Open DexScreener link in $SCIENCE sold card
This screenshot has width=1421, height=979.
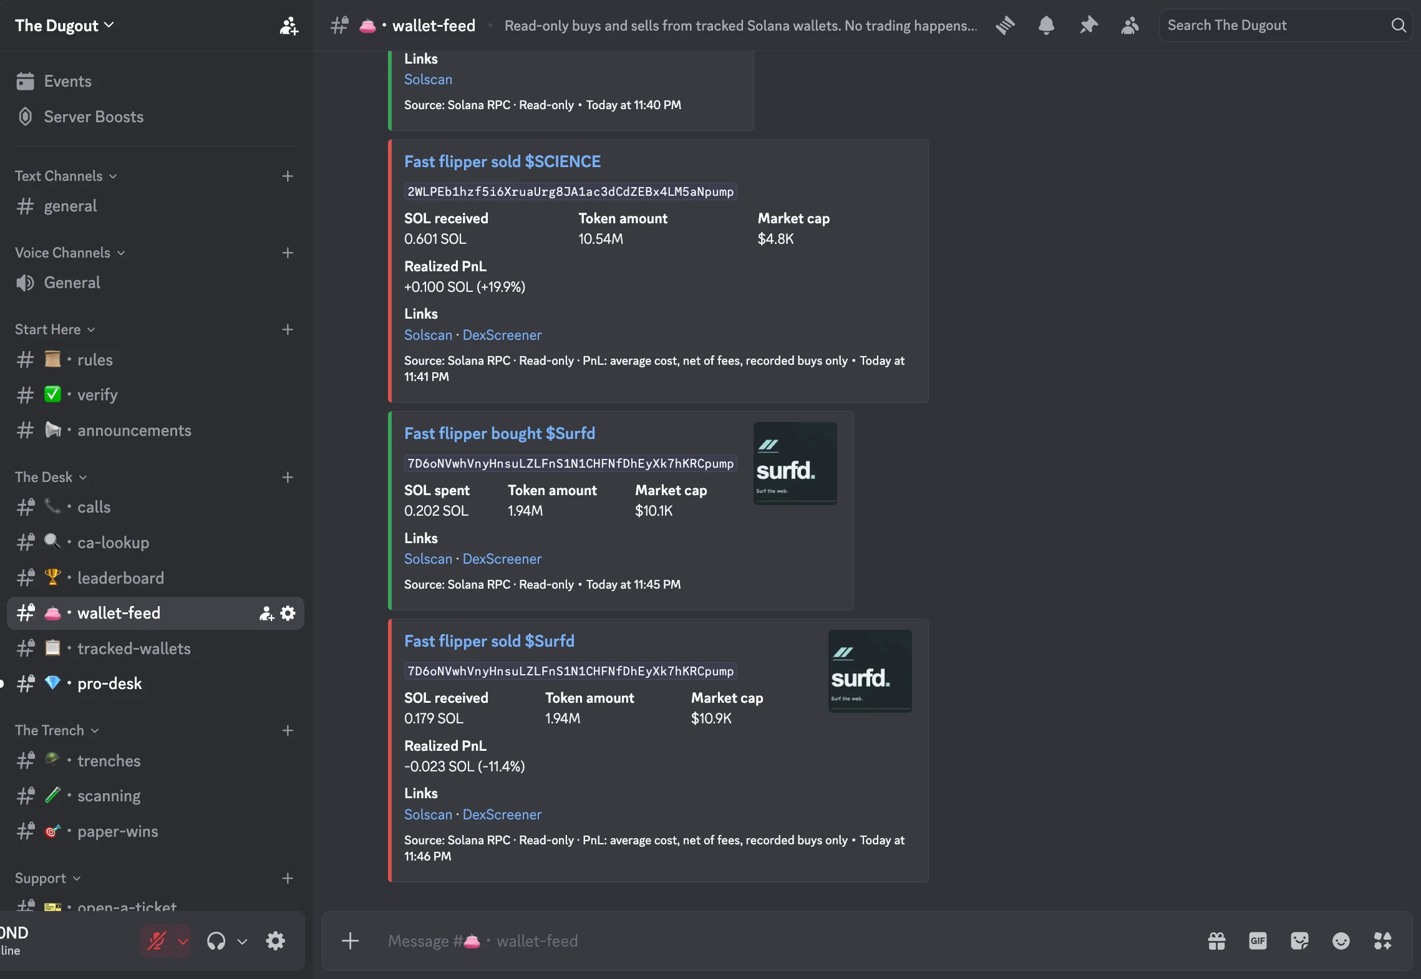[x=502, y=335]
